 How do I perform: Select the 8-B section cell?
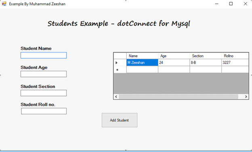pyautogui.click(x=206, y=63)
